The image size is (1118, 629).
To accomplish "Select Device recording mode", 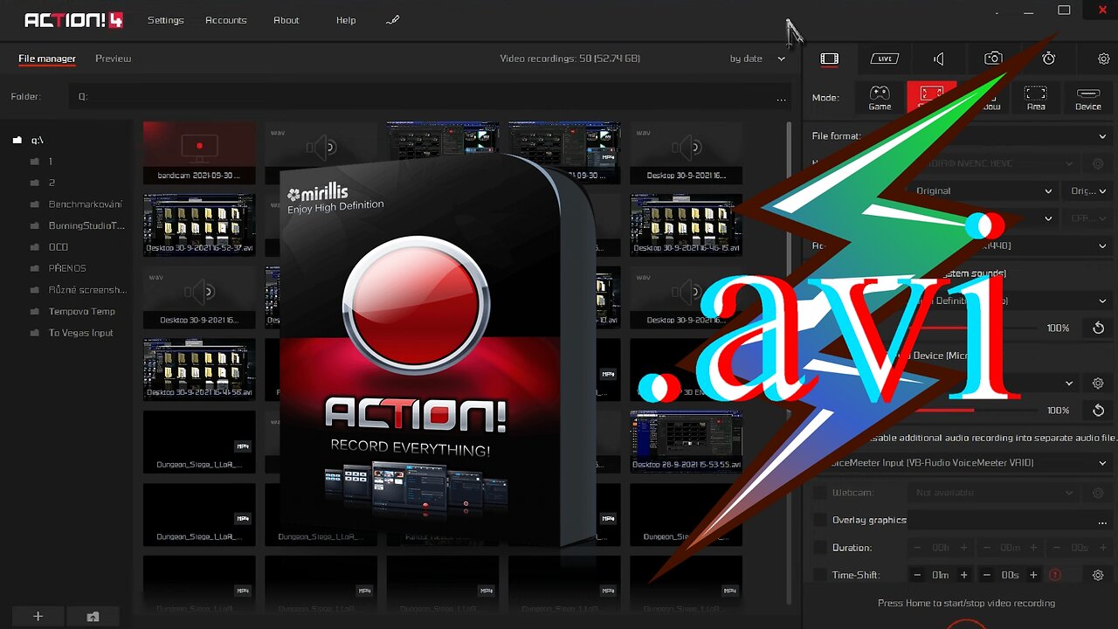I will coord(1088,98).
